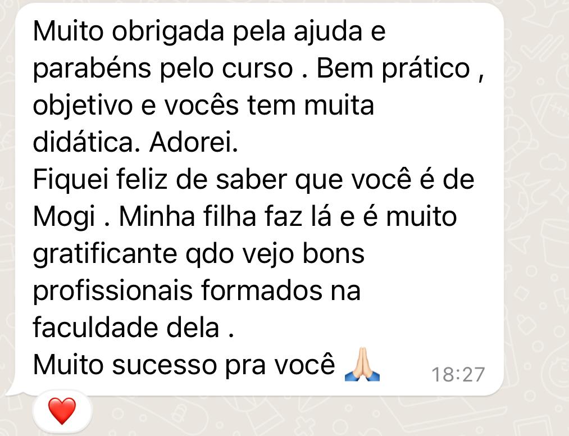Open the heart reaction bubble below message
The image size is (569, 436).
[x=62, y=411]
